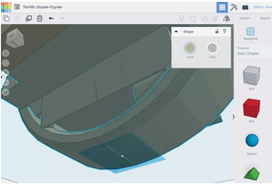The height and width of the screenshot is (192, 272).
Task: Click the Mirror tool icon
Action: (226, 18)
